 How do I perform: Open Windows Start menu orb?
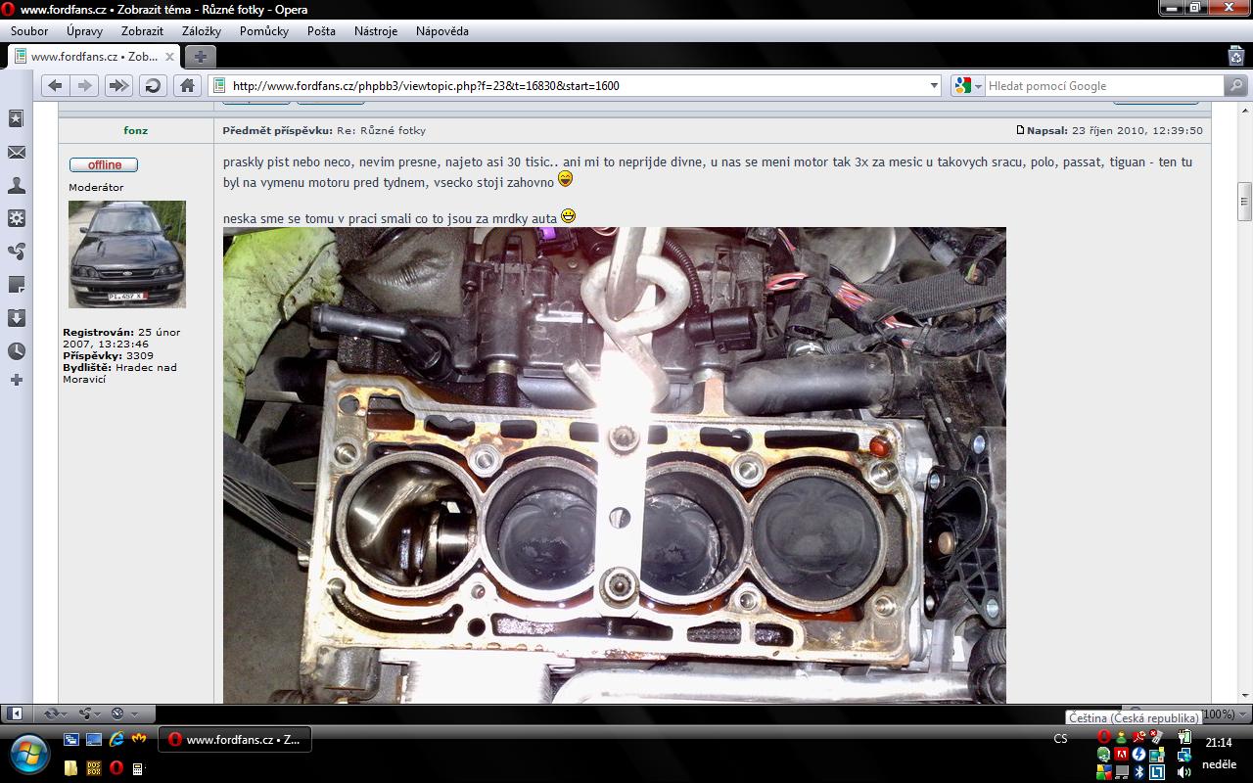click(30, 753)
